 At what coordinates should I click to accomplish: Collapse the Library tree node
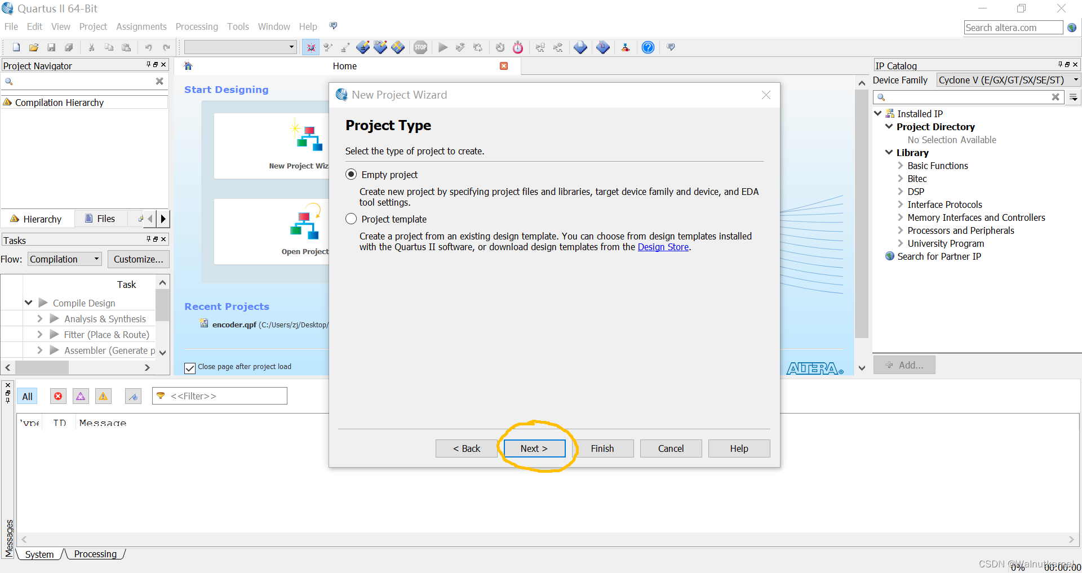889,152
